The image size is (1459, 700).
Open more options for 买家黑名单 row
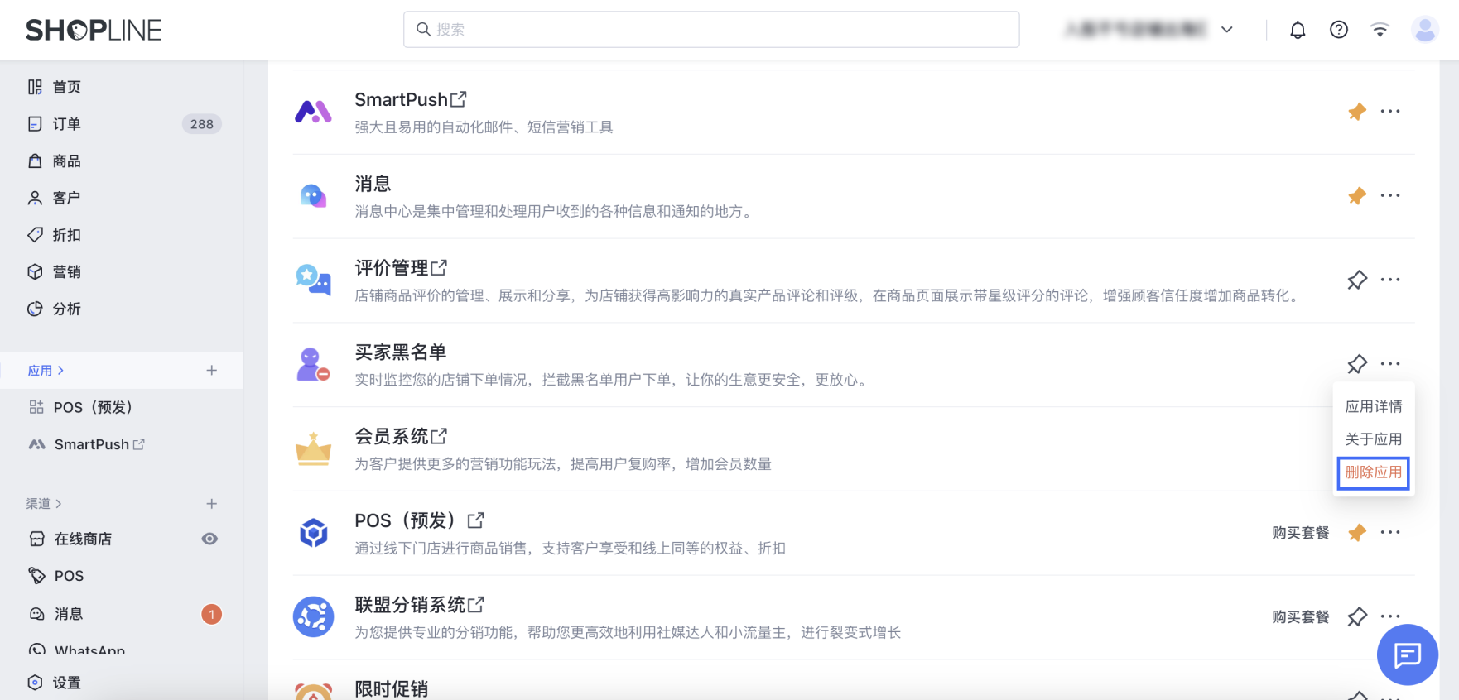coord(1390,364)
